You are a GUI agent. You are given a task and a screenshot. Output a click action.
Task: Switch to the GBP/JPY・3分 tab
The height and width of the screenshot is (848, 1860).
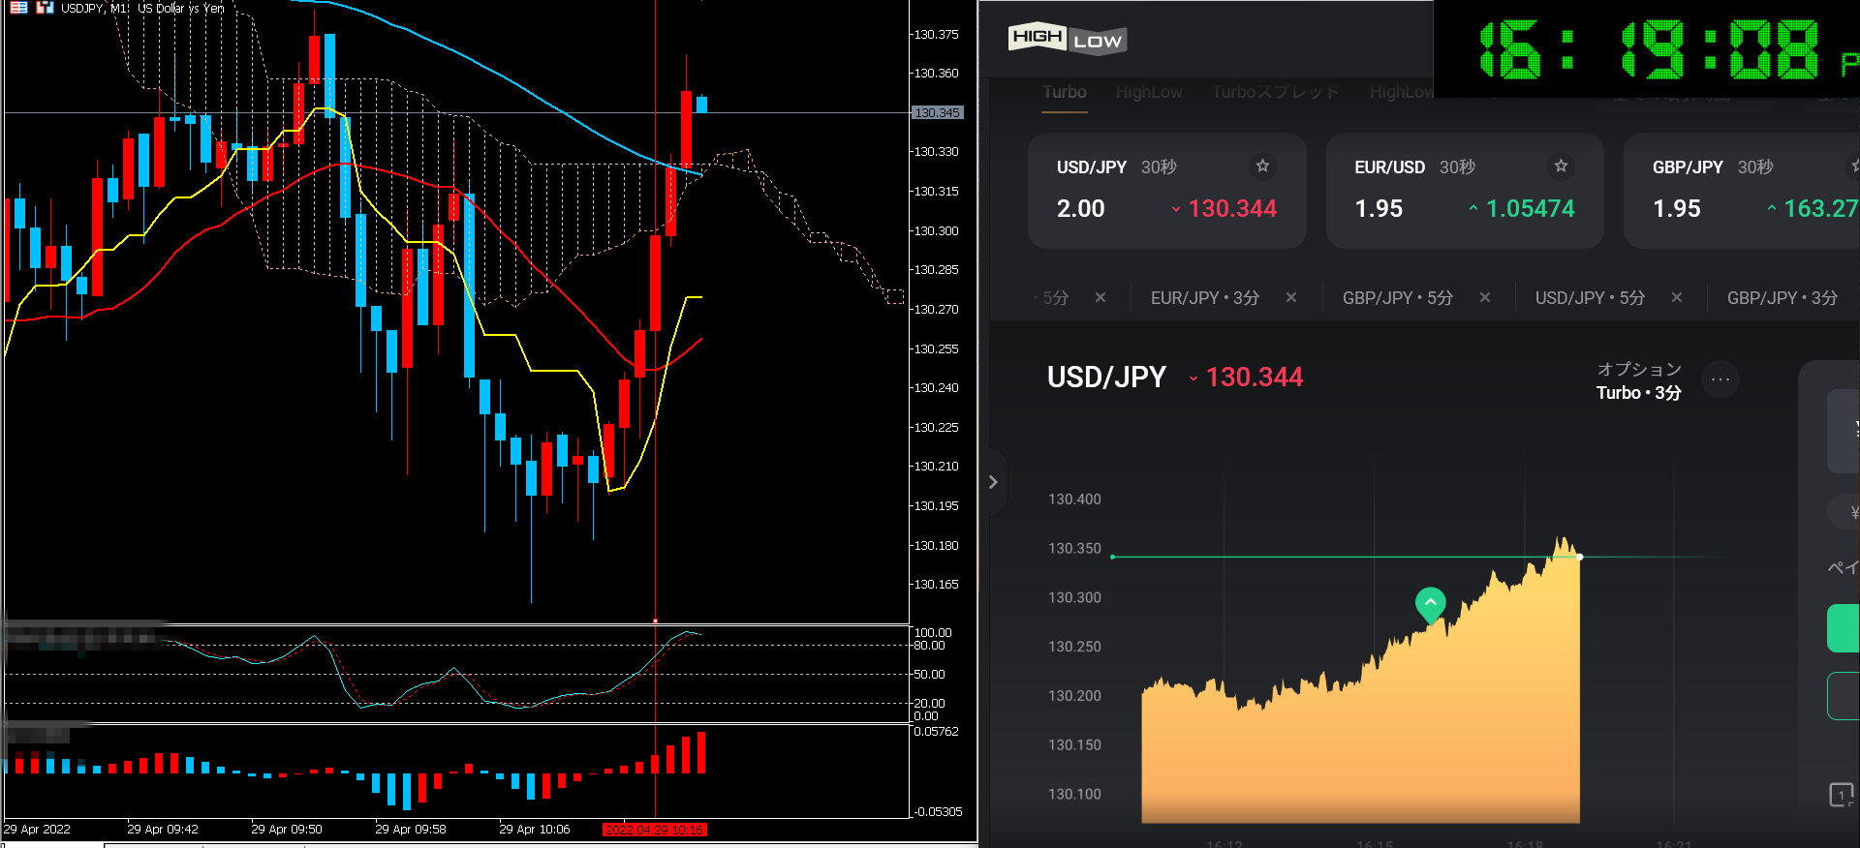click(1782, 298)
